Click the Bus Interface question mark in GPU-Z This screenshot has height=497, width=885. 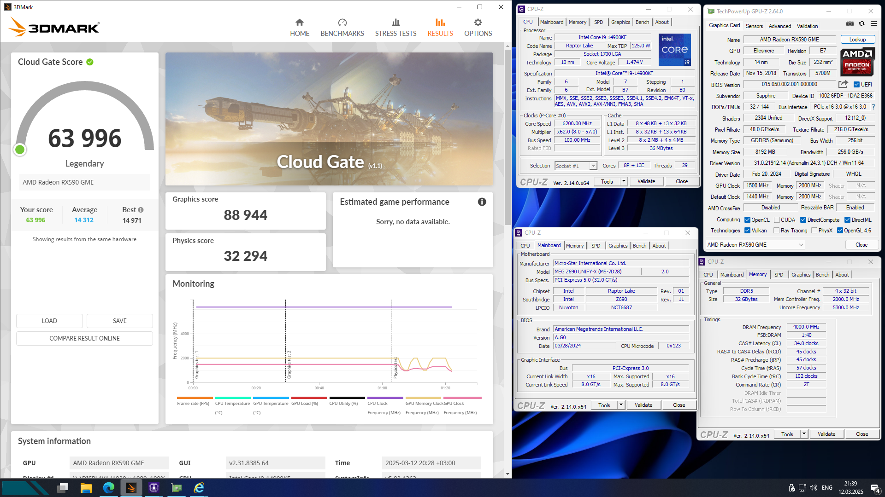point(873,107)
